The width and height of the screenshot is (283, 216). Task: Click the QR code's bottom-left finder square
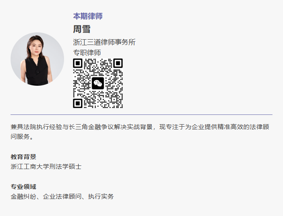(x=78, y=103)
